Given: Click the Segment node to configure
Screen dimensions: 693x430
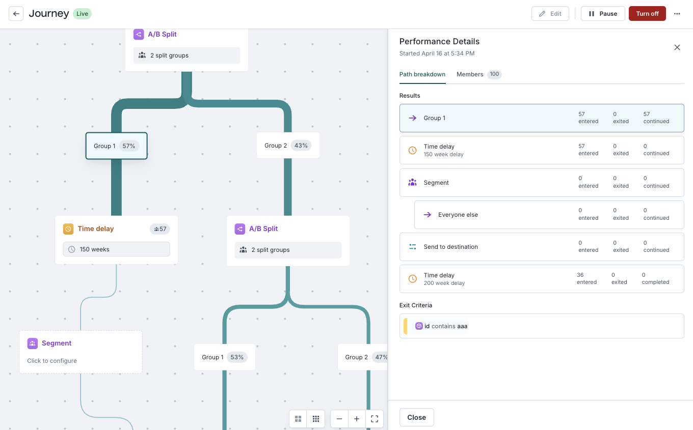Looking at the screenshot, I should [x=81, y=352].
